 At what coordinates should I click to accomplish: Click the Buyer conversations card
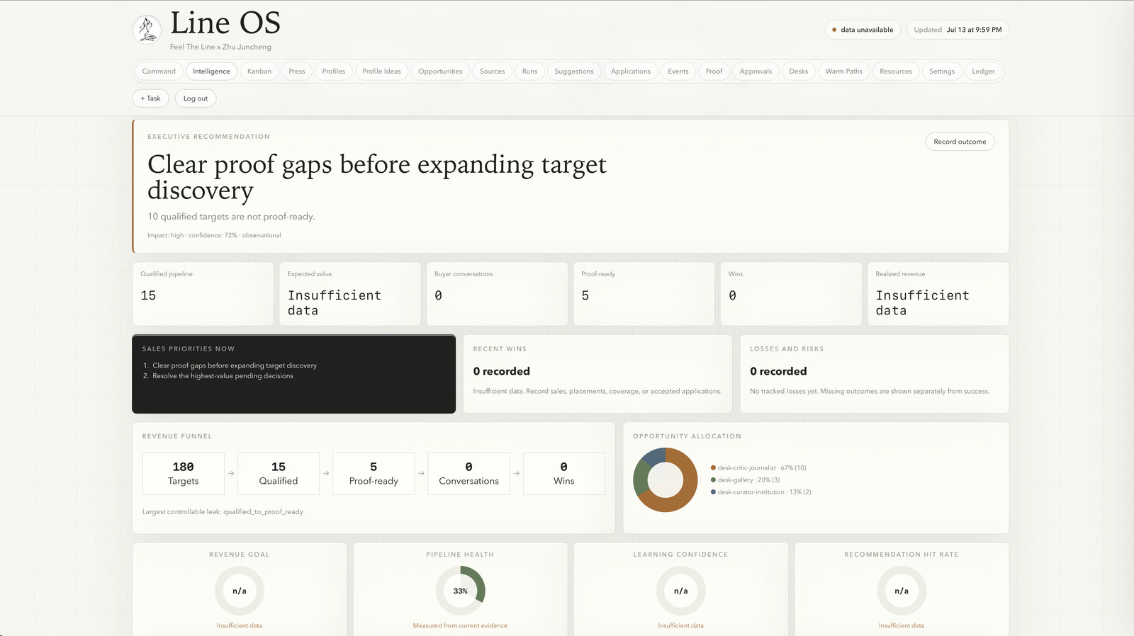pyautogui.click(x=497, y=294)
